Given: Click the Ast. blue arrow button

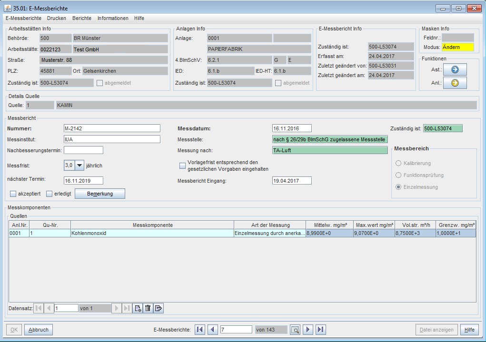Looking at the screenshot, I should click(454, 69).
